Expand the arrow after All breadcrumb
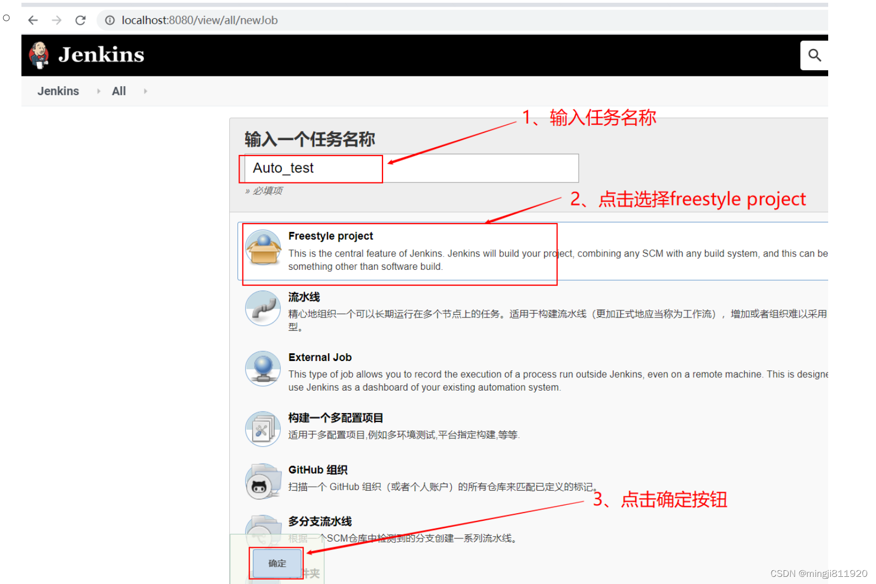Image resolution: width=876 pixels, height=584 pixels. click(x=145, y=91)
